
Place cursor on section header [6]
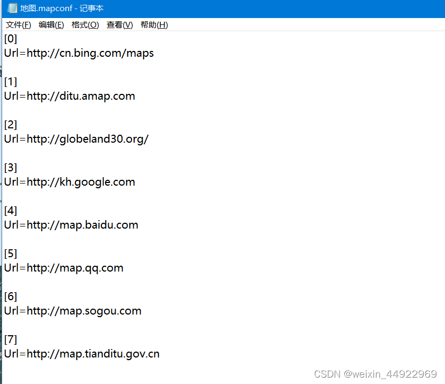(11, 296)
